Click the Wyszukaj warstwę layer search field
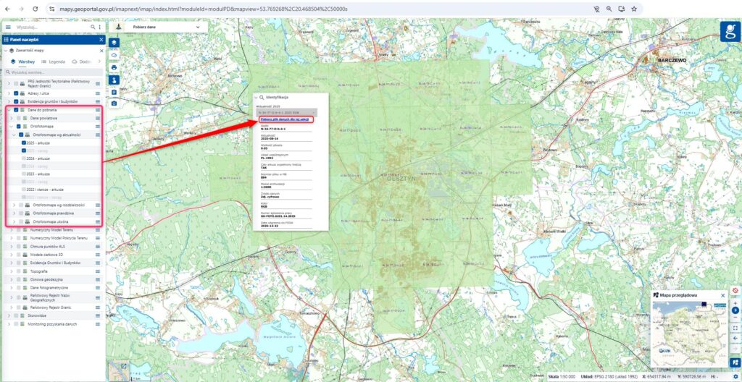The image size is (742, 382). pos(51,72)
